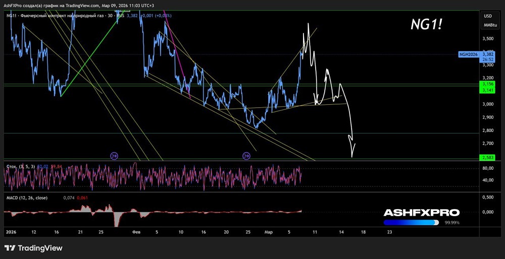
Task: Click the date 14 on the time axis
Action: coord(341,232)
